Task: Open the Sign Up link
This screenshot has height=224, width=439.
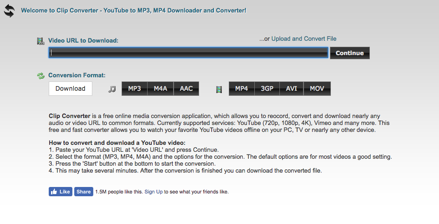Action: 154,192
